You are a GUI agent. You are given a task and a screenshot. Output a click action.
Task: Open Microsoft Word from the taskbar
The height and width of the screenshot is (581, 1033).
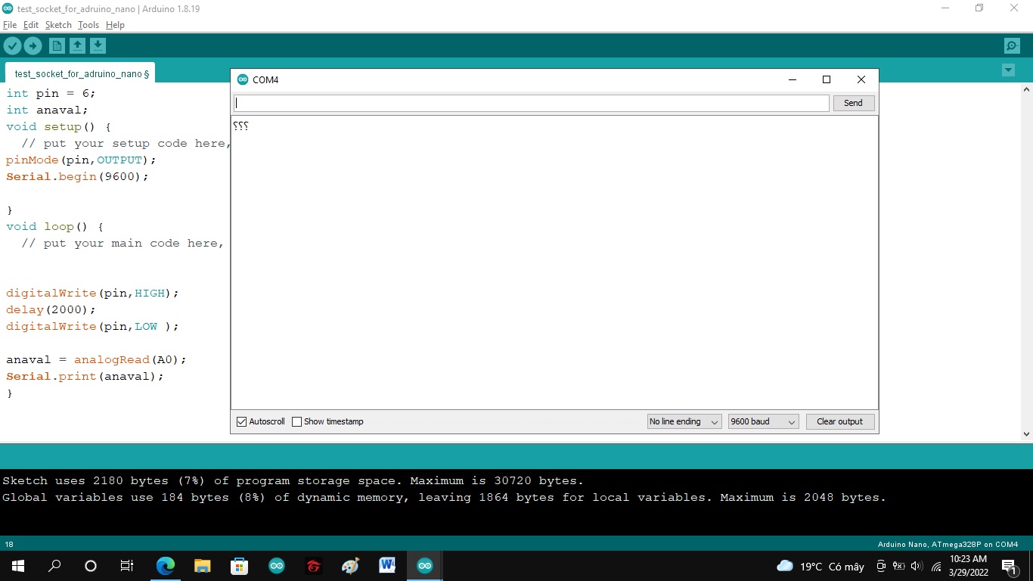(387, 565)
